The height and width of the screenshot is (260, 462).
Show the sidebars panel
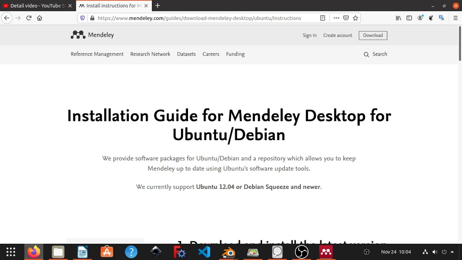[x=409, y=18]
